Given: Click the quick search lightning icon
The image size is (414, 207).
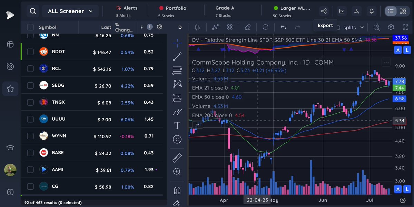Looking at the screenshot, I should [x=377, y=27].
